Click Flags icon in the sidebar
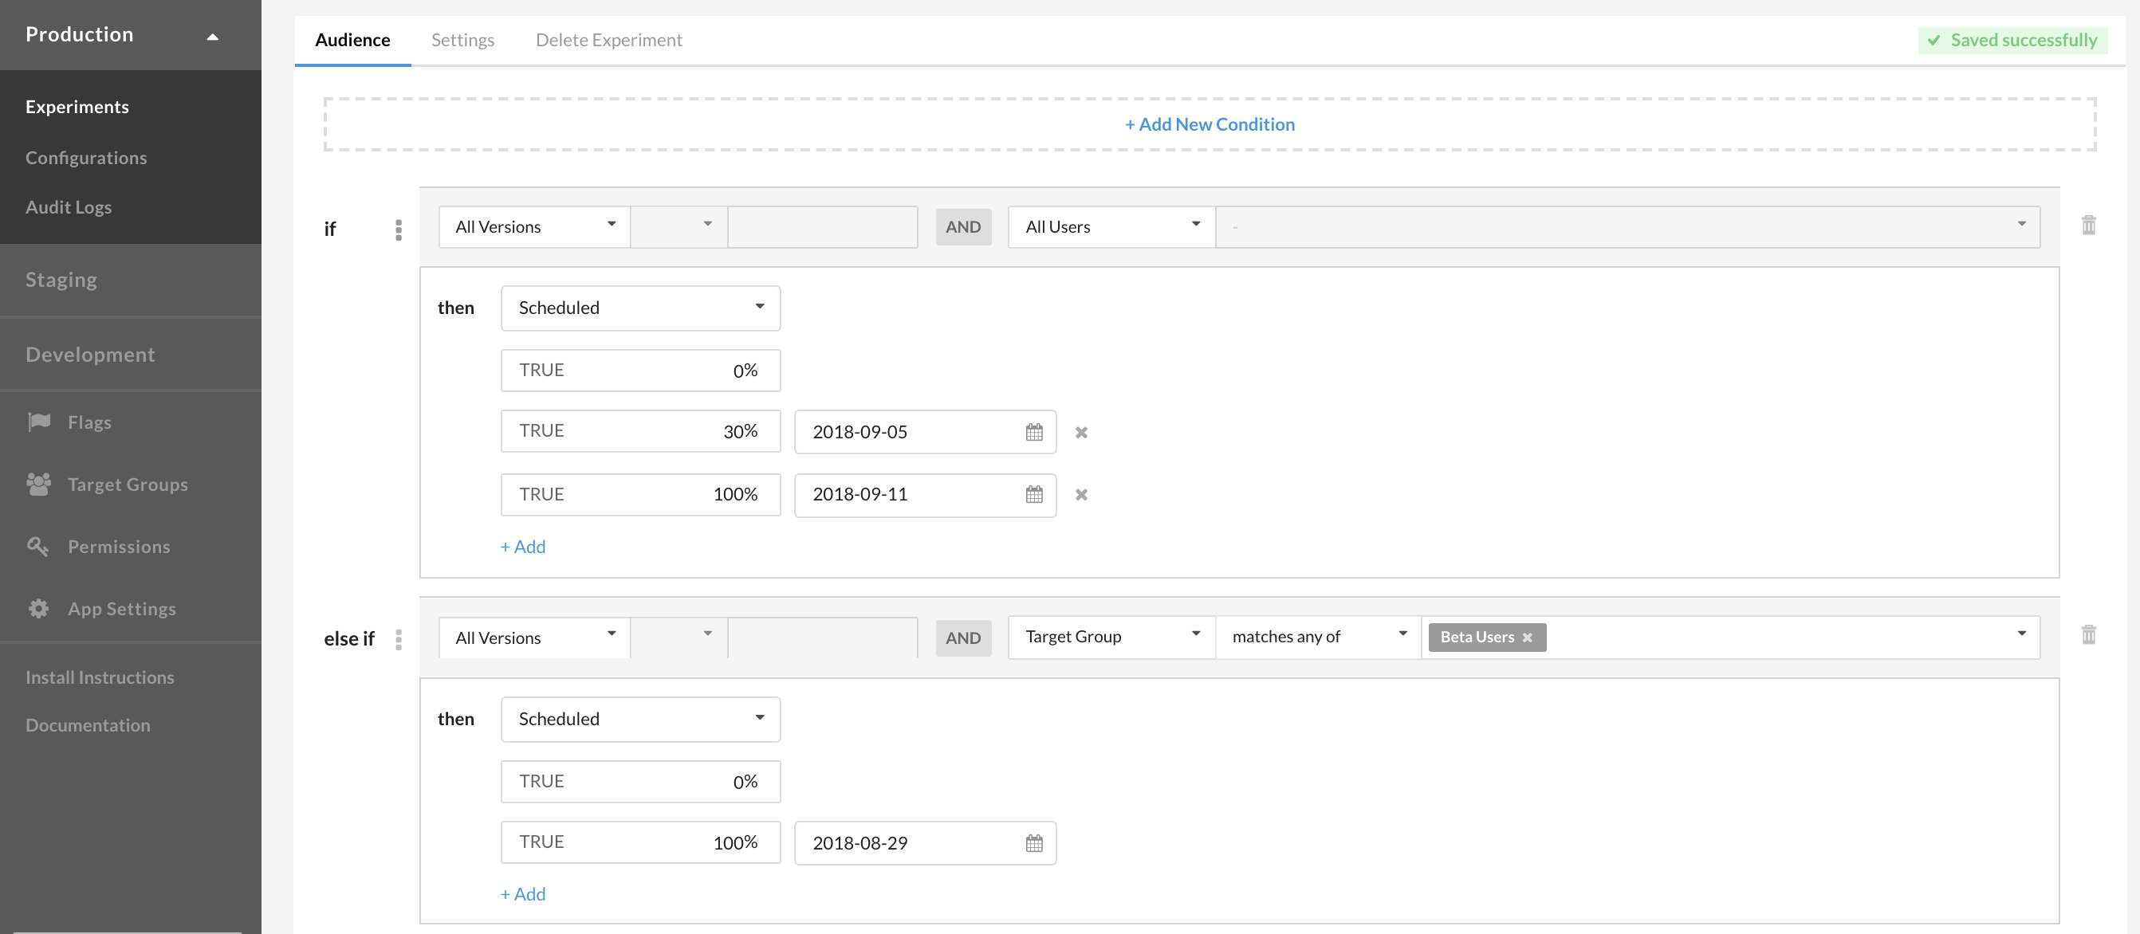The image size is (2140, 934). click(39, 422)
